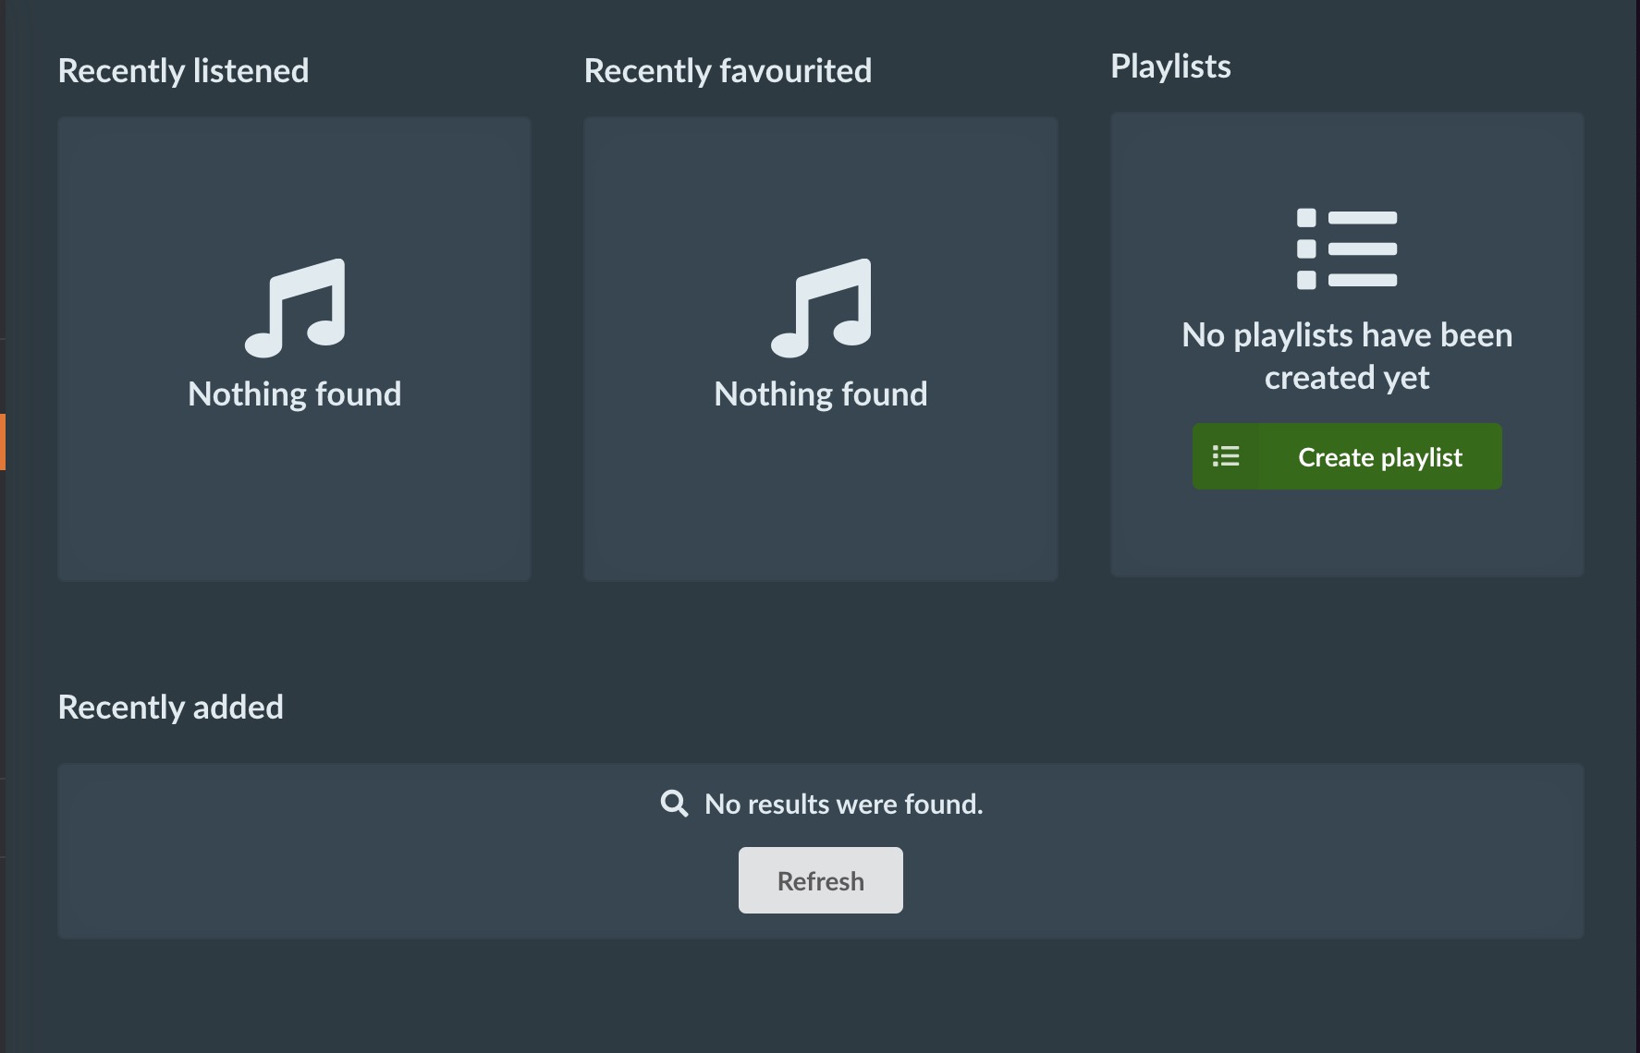The height and width of the screenshot is (1053, 1640).
Task: Click the large playlist list icon in Playlists panel
Action: point(1347,248)
